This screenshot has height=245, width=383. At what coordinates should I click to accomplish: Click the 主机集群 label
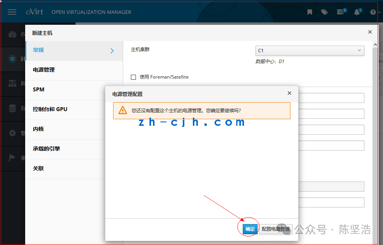[x=140, y=50]
